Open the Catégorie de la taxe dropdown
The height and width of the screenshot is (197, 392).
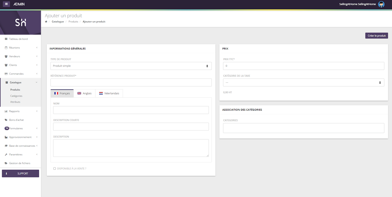tap(303, 82)
